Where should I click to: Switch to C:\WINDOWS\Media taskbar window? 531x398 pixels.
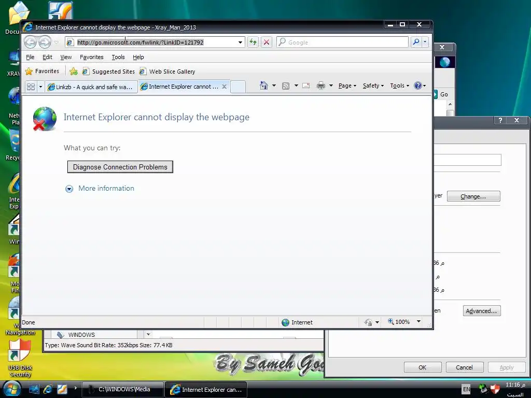[123, 389]
